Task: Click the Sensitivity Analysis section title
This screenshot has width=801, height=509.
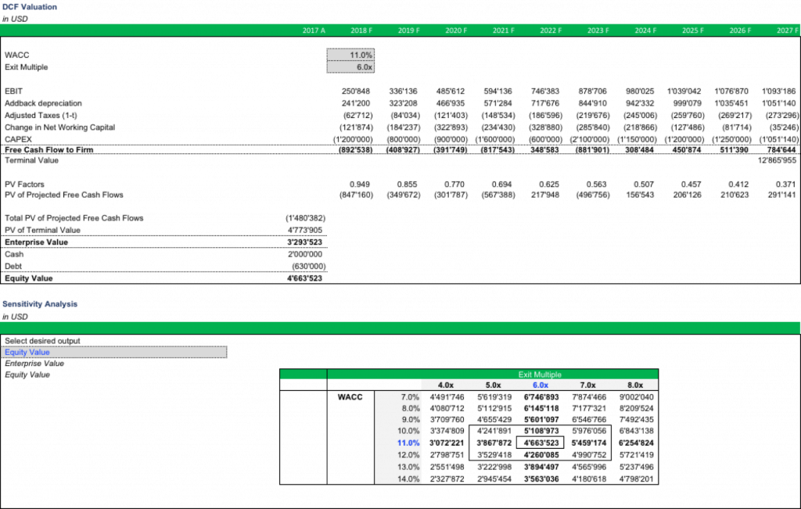Action: tap(40, 304)
